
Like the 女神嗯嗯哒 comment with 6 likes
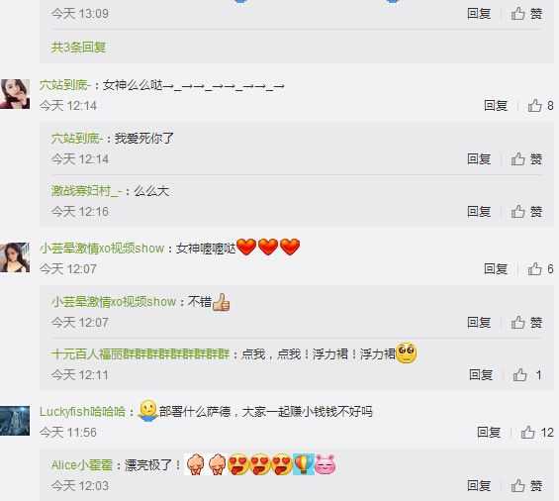coord(540,269)
